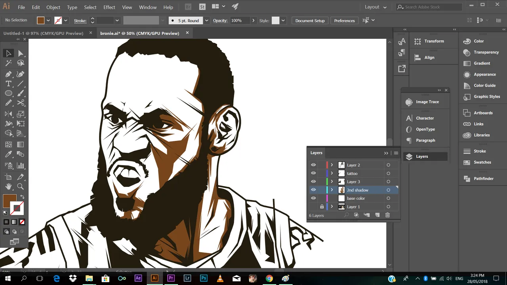
Task: Switch to bronie.ai document tab
Action: pos(140,33)
